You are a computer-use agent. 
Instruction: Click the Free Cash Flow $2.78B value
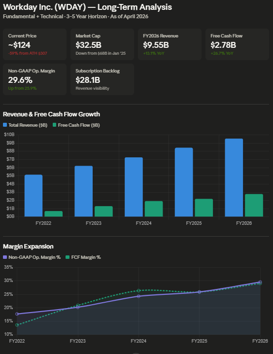(x=223, y=45)
